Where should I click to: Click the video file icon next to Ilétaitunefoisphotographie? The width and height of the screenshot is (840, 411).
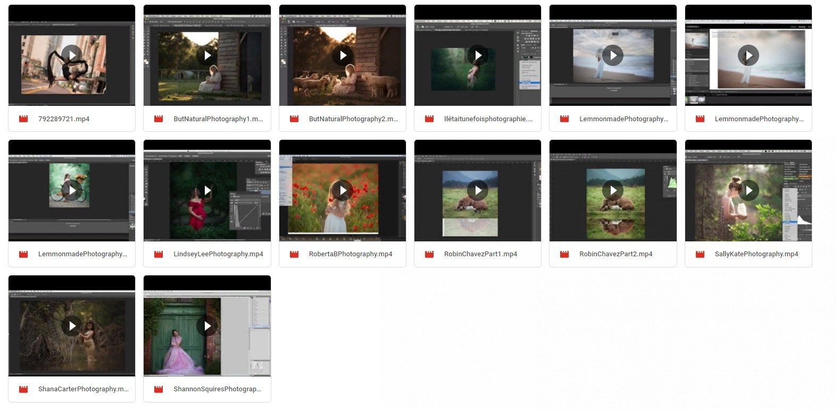tap(429, 119)
